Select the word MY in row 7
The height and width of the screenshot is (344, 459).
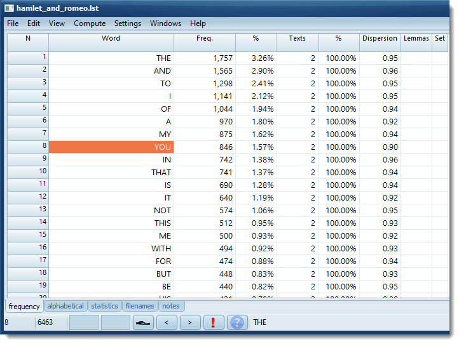[165, 135]
